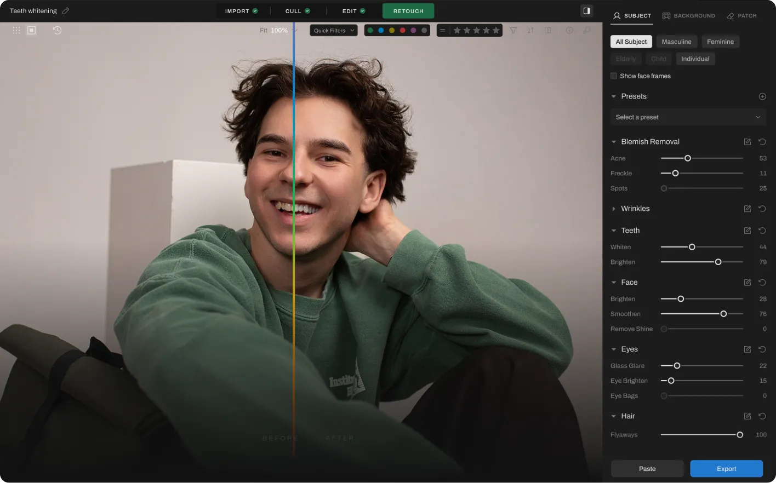Enable Show face frames checkbox

point(614,76)
